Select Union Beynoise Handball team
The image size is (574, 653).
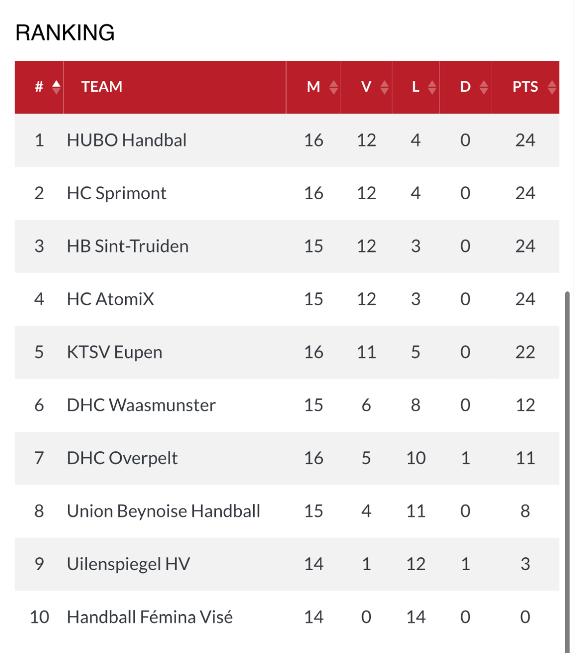[x=163, y=511]
